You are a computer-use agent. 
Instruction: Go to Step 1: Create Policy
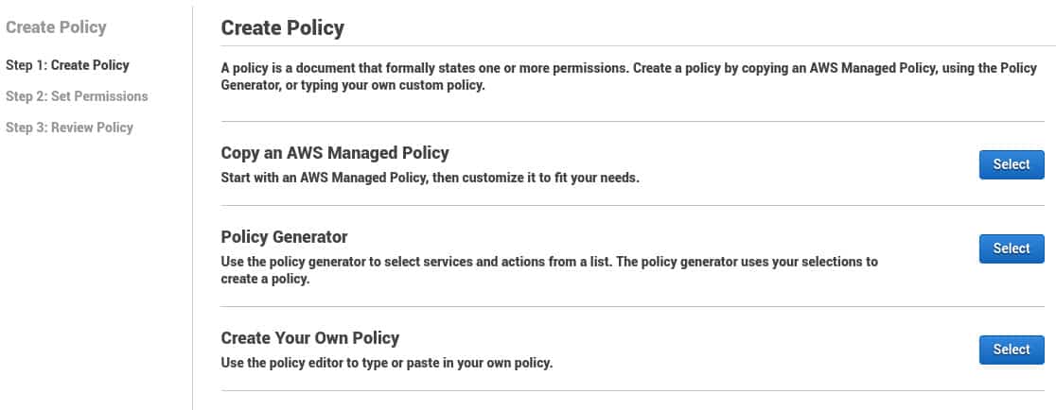tap(67, 65)
